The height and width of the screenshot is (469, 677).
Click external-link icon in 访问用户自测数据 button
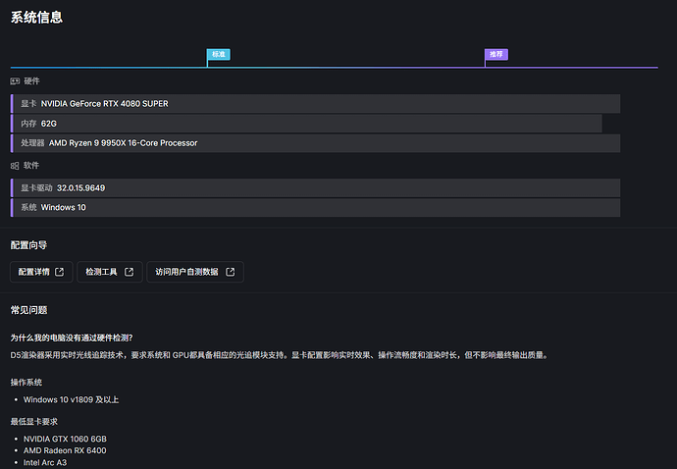231,272
